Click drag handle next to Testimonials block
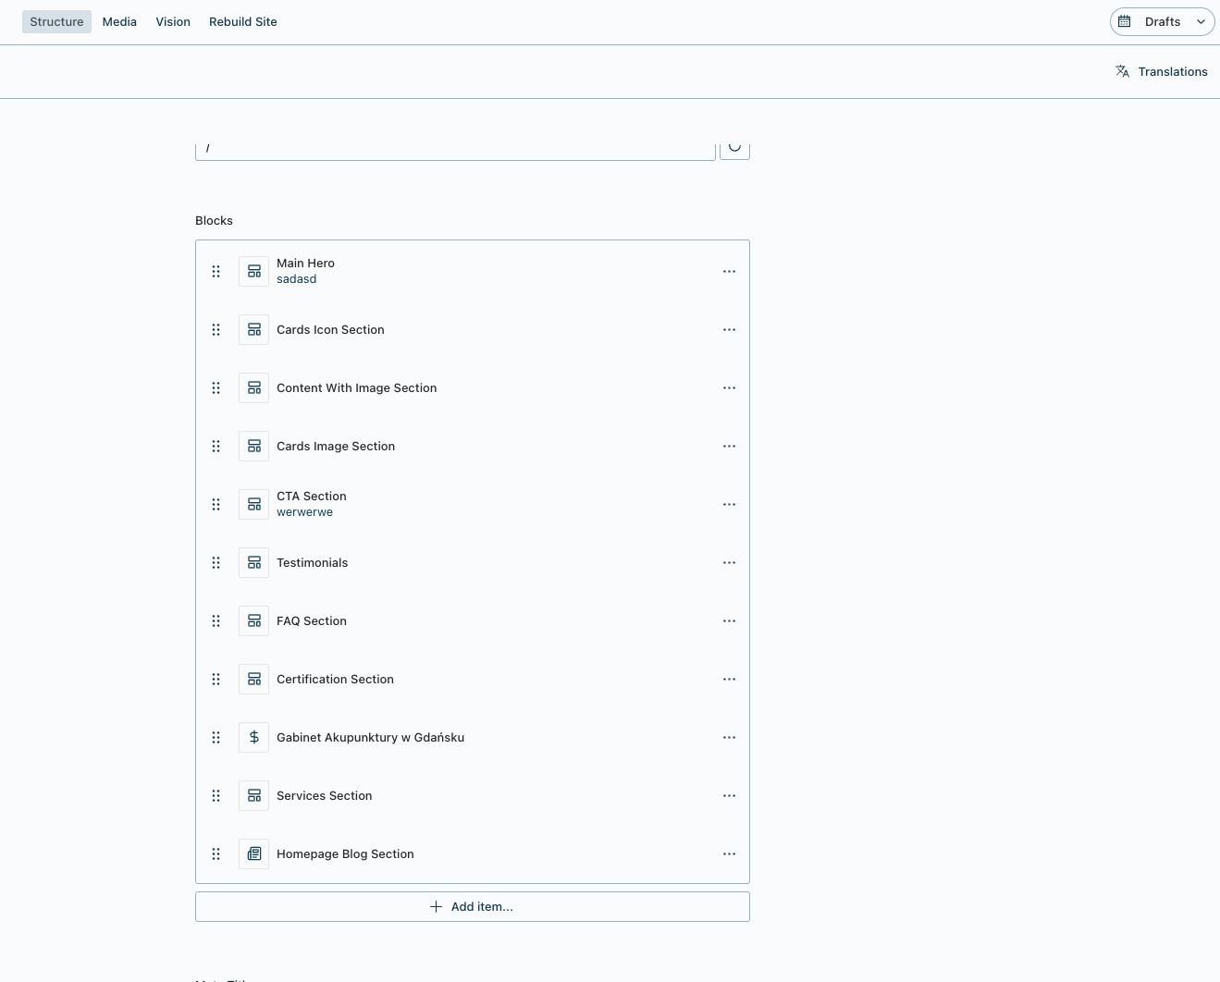1220x982 pixels. point(216,563)
